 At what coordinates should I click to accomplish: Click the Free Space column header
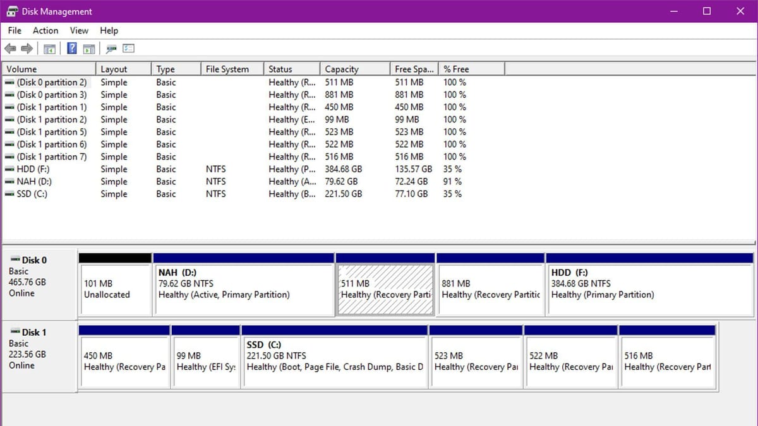coord(414,68)
